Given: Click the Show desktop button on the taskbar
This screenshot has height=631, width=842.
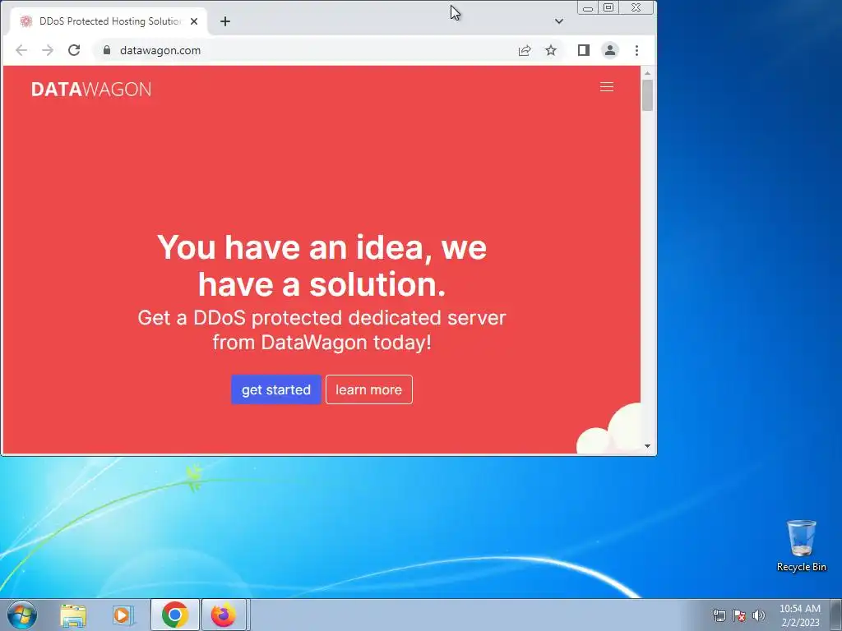Looking at the screenshot, I should coord(837,615).
